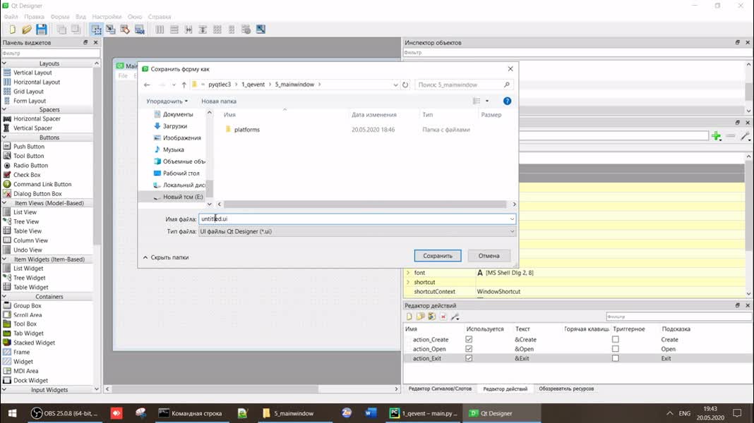This screenshot has height=423, width=754.
Task: Select the Edit Buddies mode icon
Action: coord(125,30)
